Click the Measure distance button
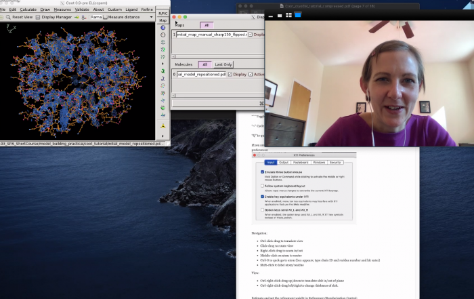474x299 pixels. (x=121, y=17)
